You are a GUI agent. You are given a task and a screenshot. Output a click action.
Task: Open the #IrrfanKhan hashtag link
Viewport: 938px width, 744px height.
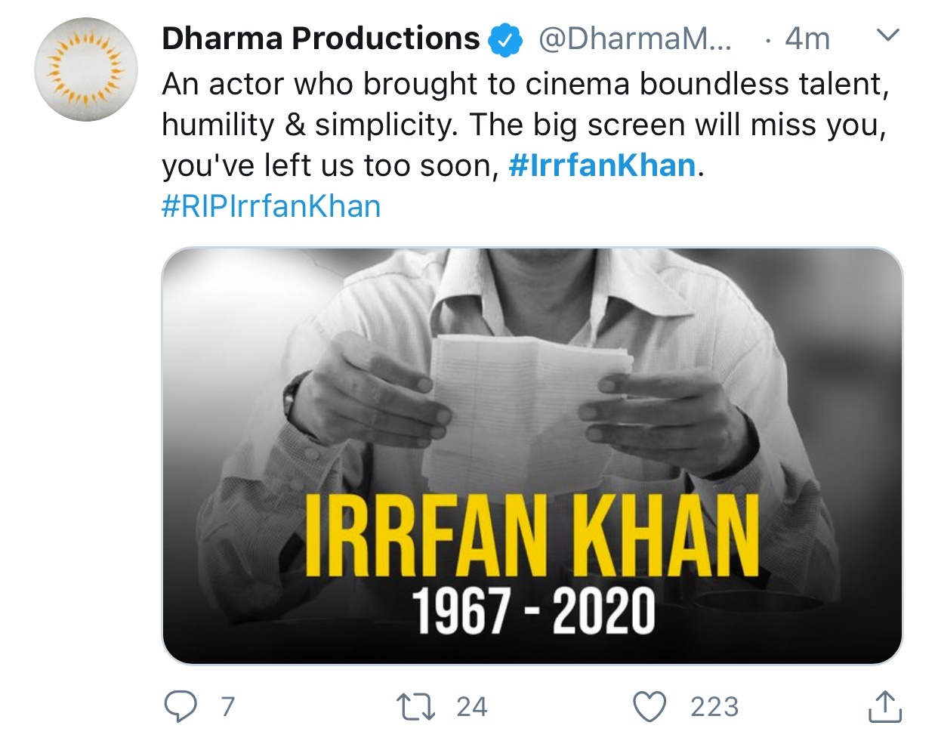tap(602, 165)
